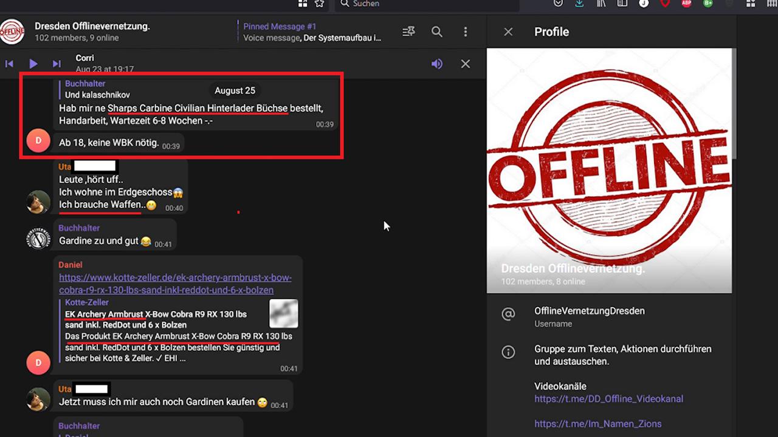Skip to next voice message
This screenshot has height=437, width=778.
pos(57,64)
